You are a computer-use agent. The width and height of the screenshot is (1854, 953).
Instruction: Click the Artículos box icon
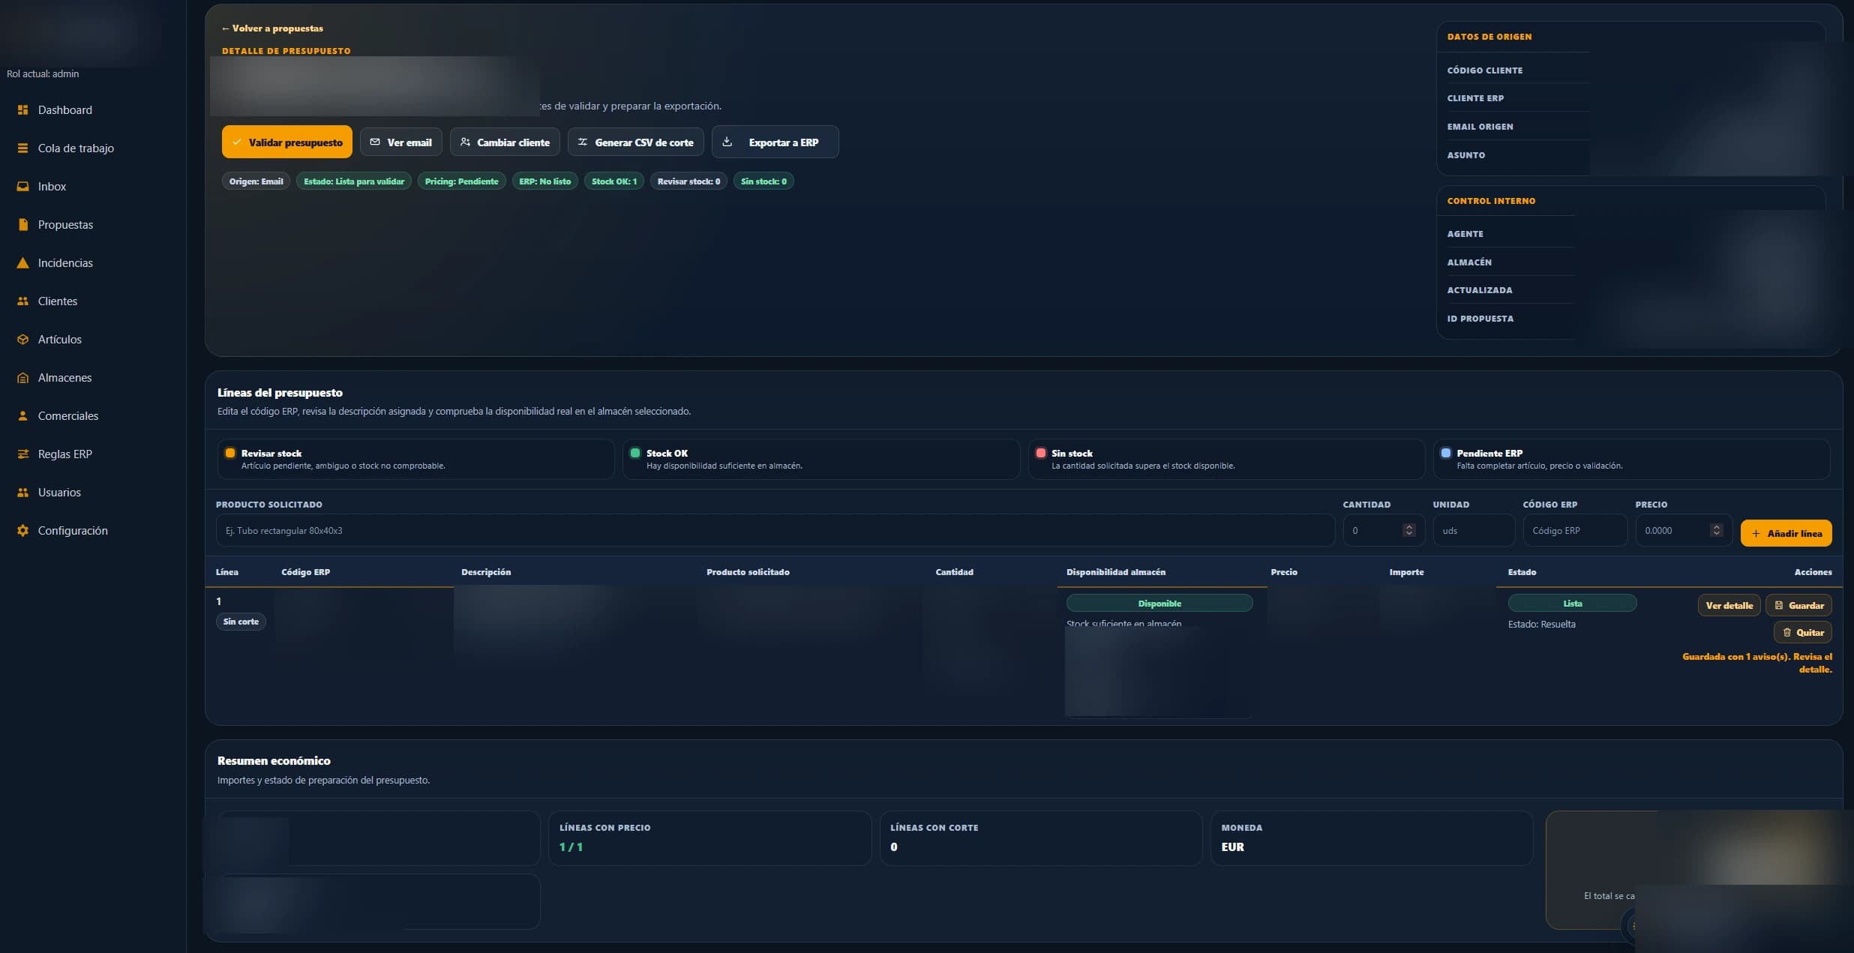22,339
